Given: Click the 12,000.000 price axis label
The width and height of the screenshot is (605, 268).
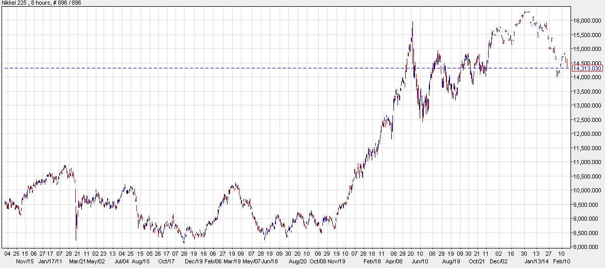Looking at the screenshot, I should (x=587, y=134).
